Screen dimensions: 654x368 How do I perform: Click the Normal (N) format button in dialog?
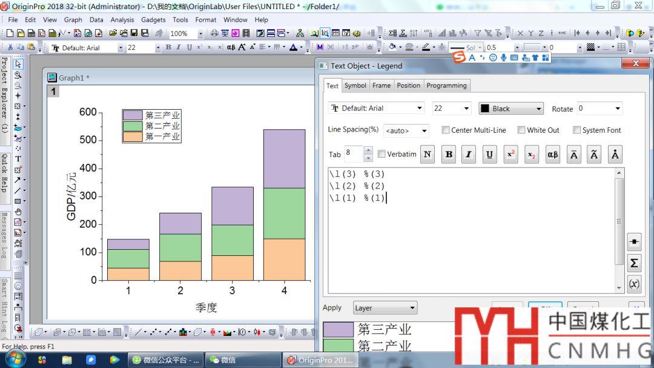[x=427, y=155]
